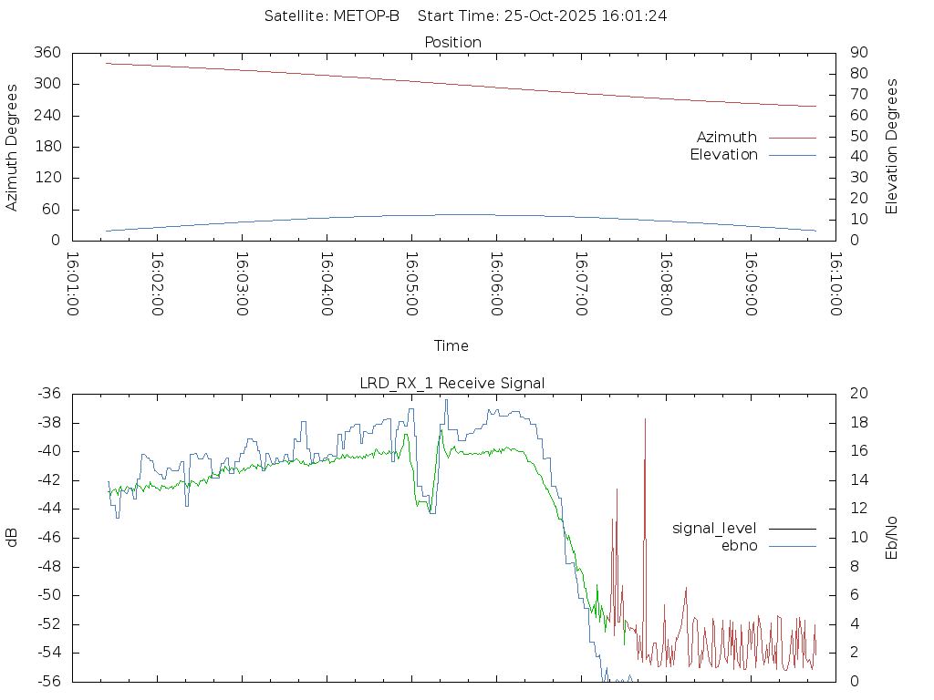Screen dimensions: 934x700
Task: Click the LRD_RX_1 Receive Signal title
Action: (x=452, y=383)
